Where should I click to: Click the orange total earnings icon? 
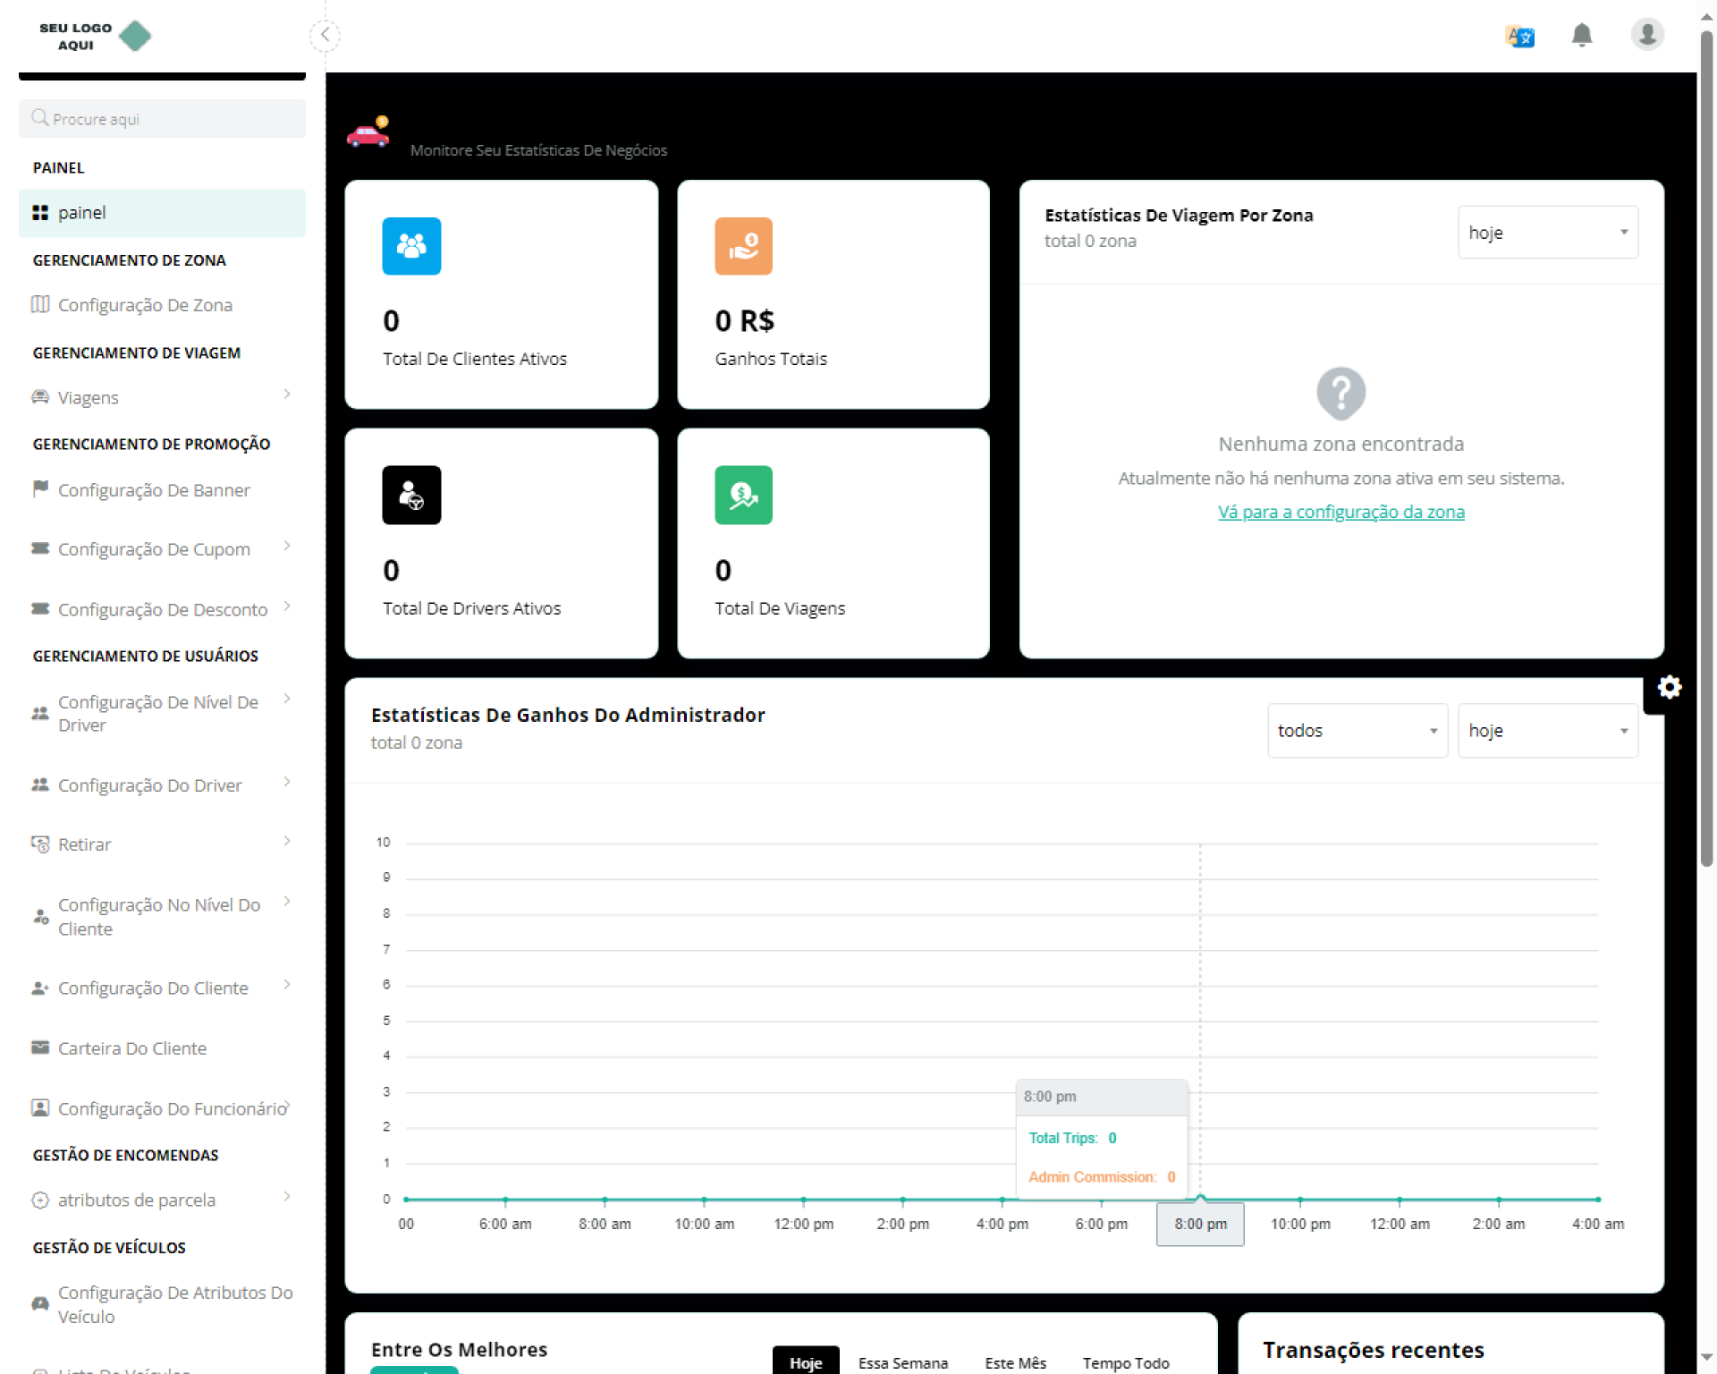pos(743,246)
